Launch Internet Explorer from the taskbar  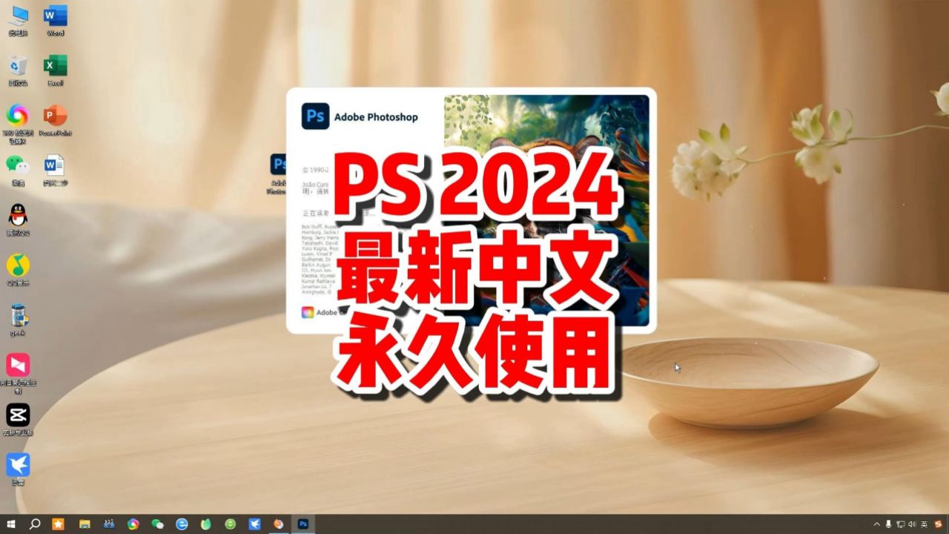(182, 524)
